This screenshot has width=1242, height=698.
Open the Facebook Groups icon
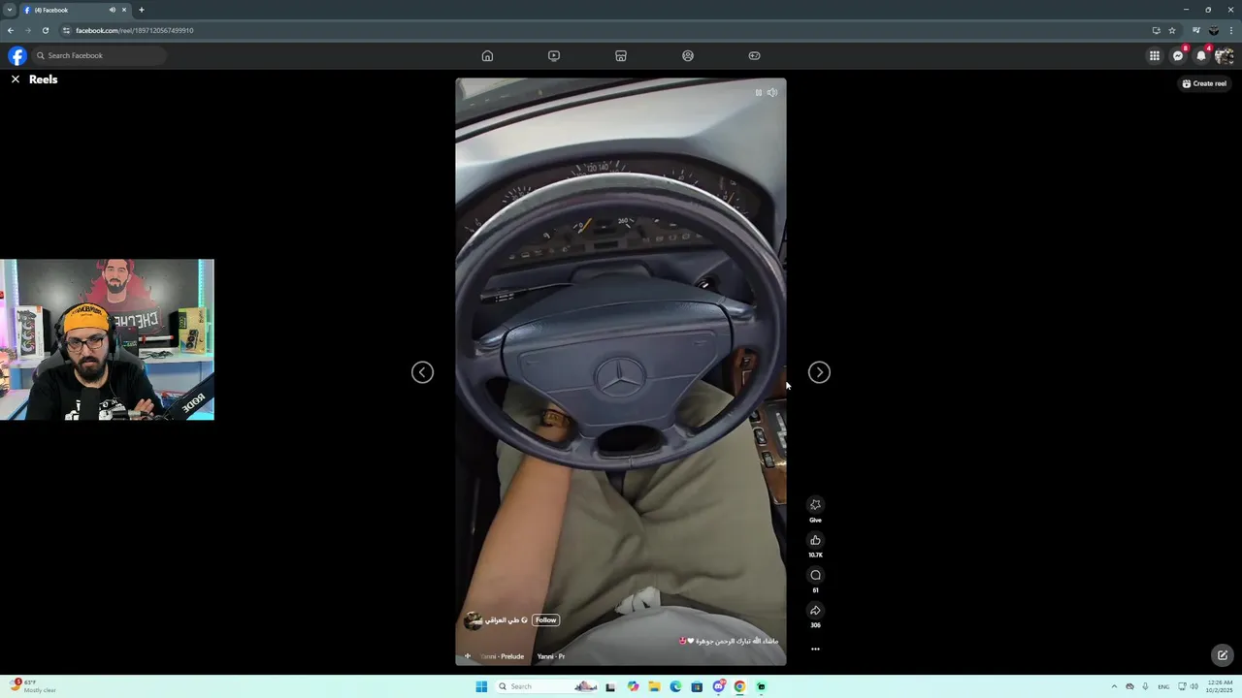point(688,55)
